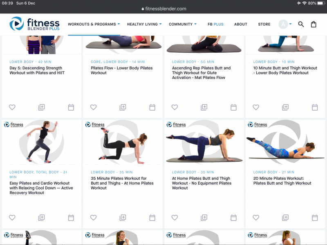Open the search magnifier icon
The image size is (327, 245).
pos(301,24)
